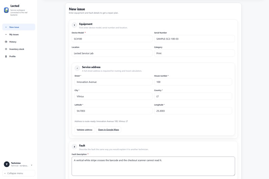Focus the Latitude field
This screenshot has height=179, width=269.
click(113, 111)
